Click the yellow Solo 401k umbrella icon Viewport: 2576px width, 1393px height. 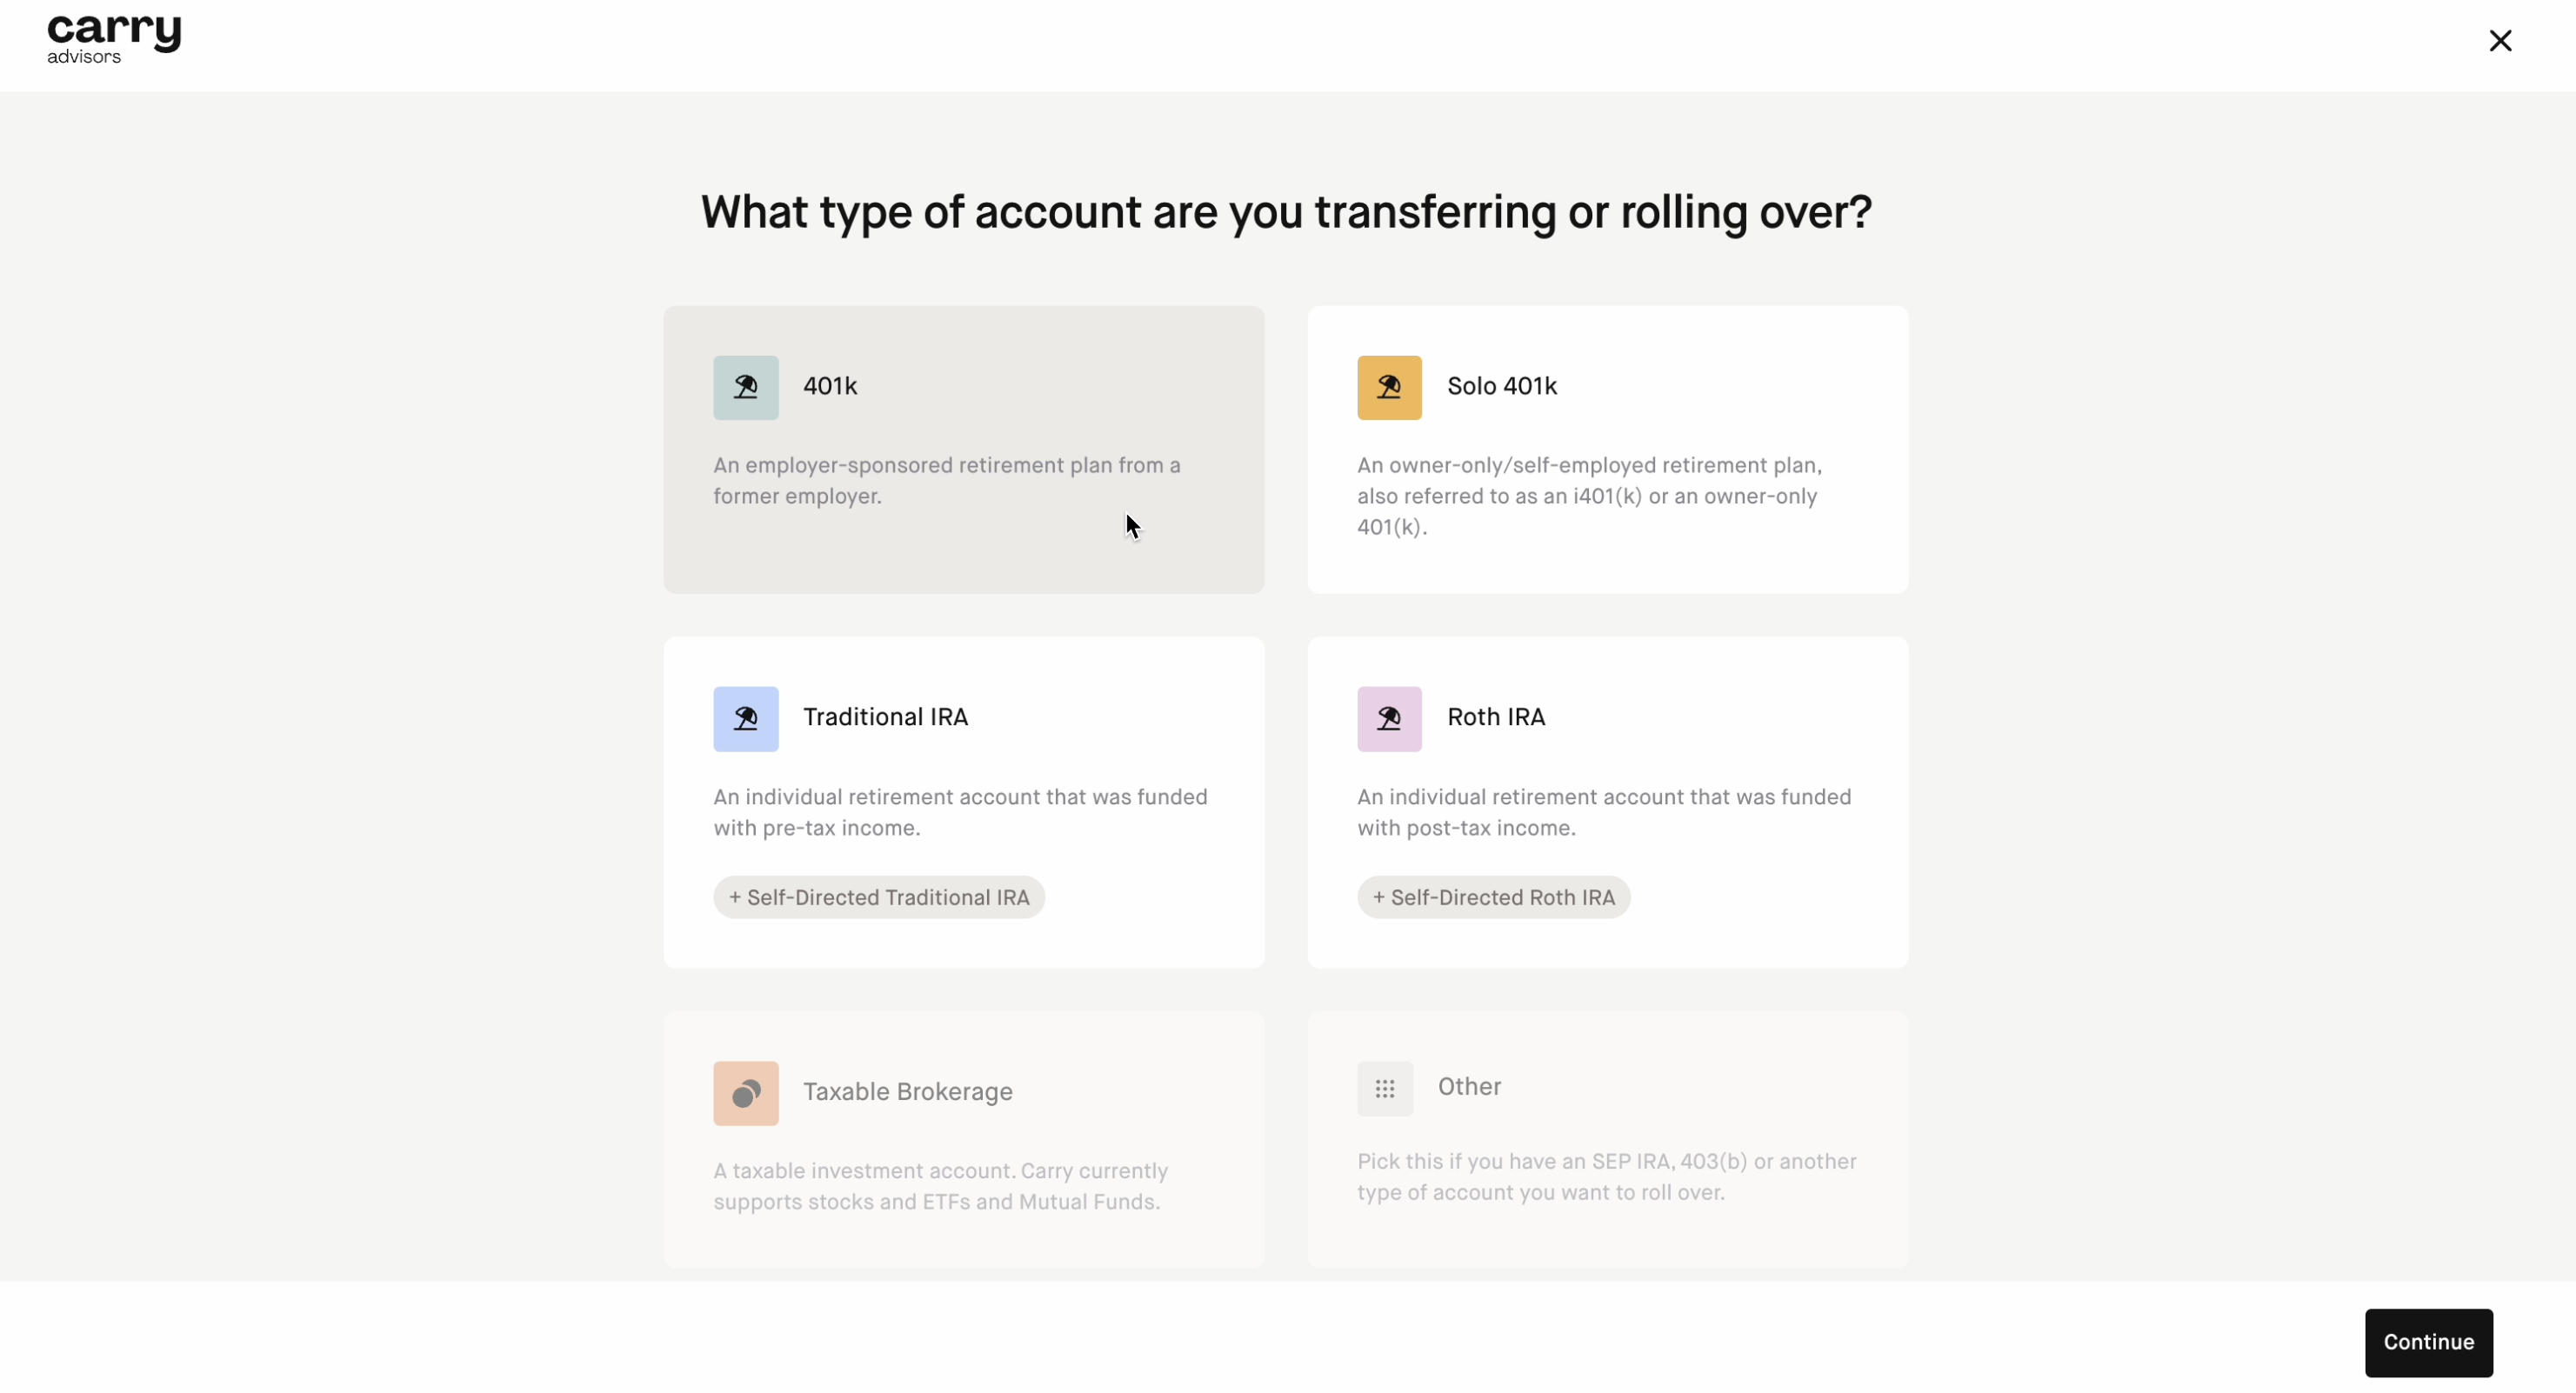point(1389,387)
